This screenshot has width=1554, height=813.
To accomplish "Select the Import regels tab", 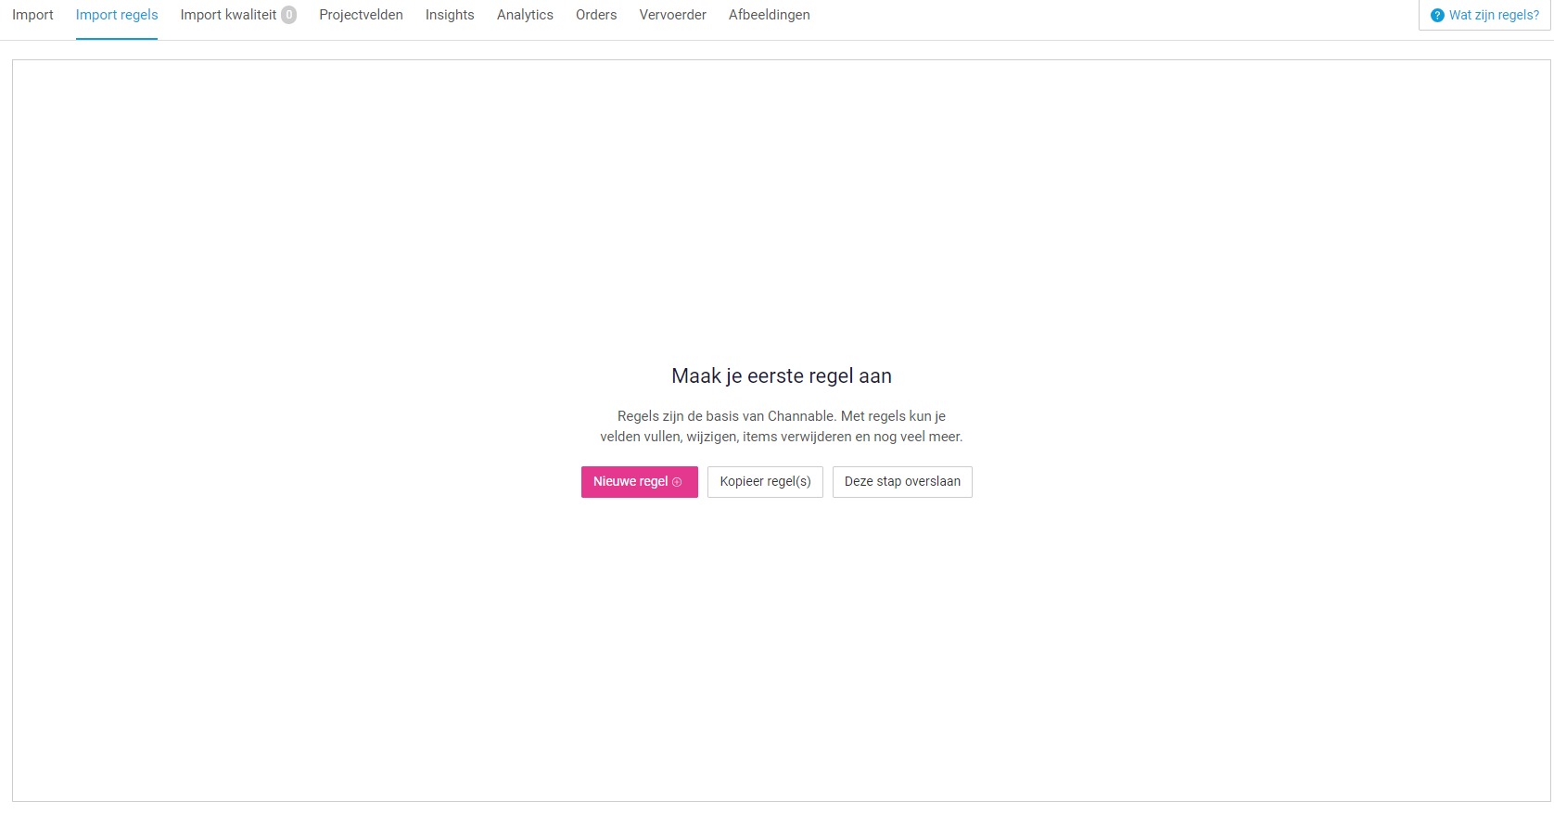I will (117, 15).
